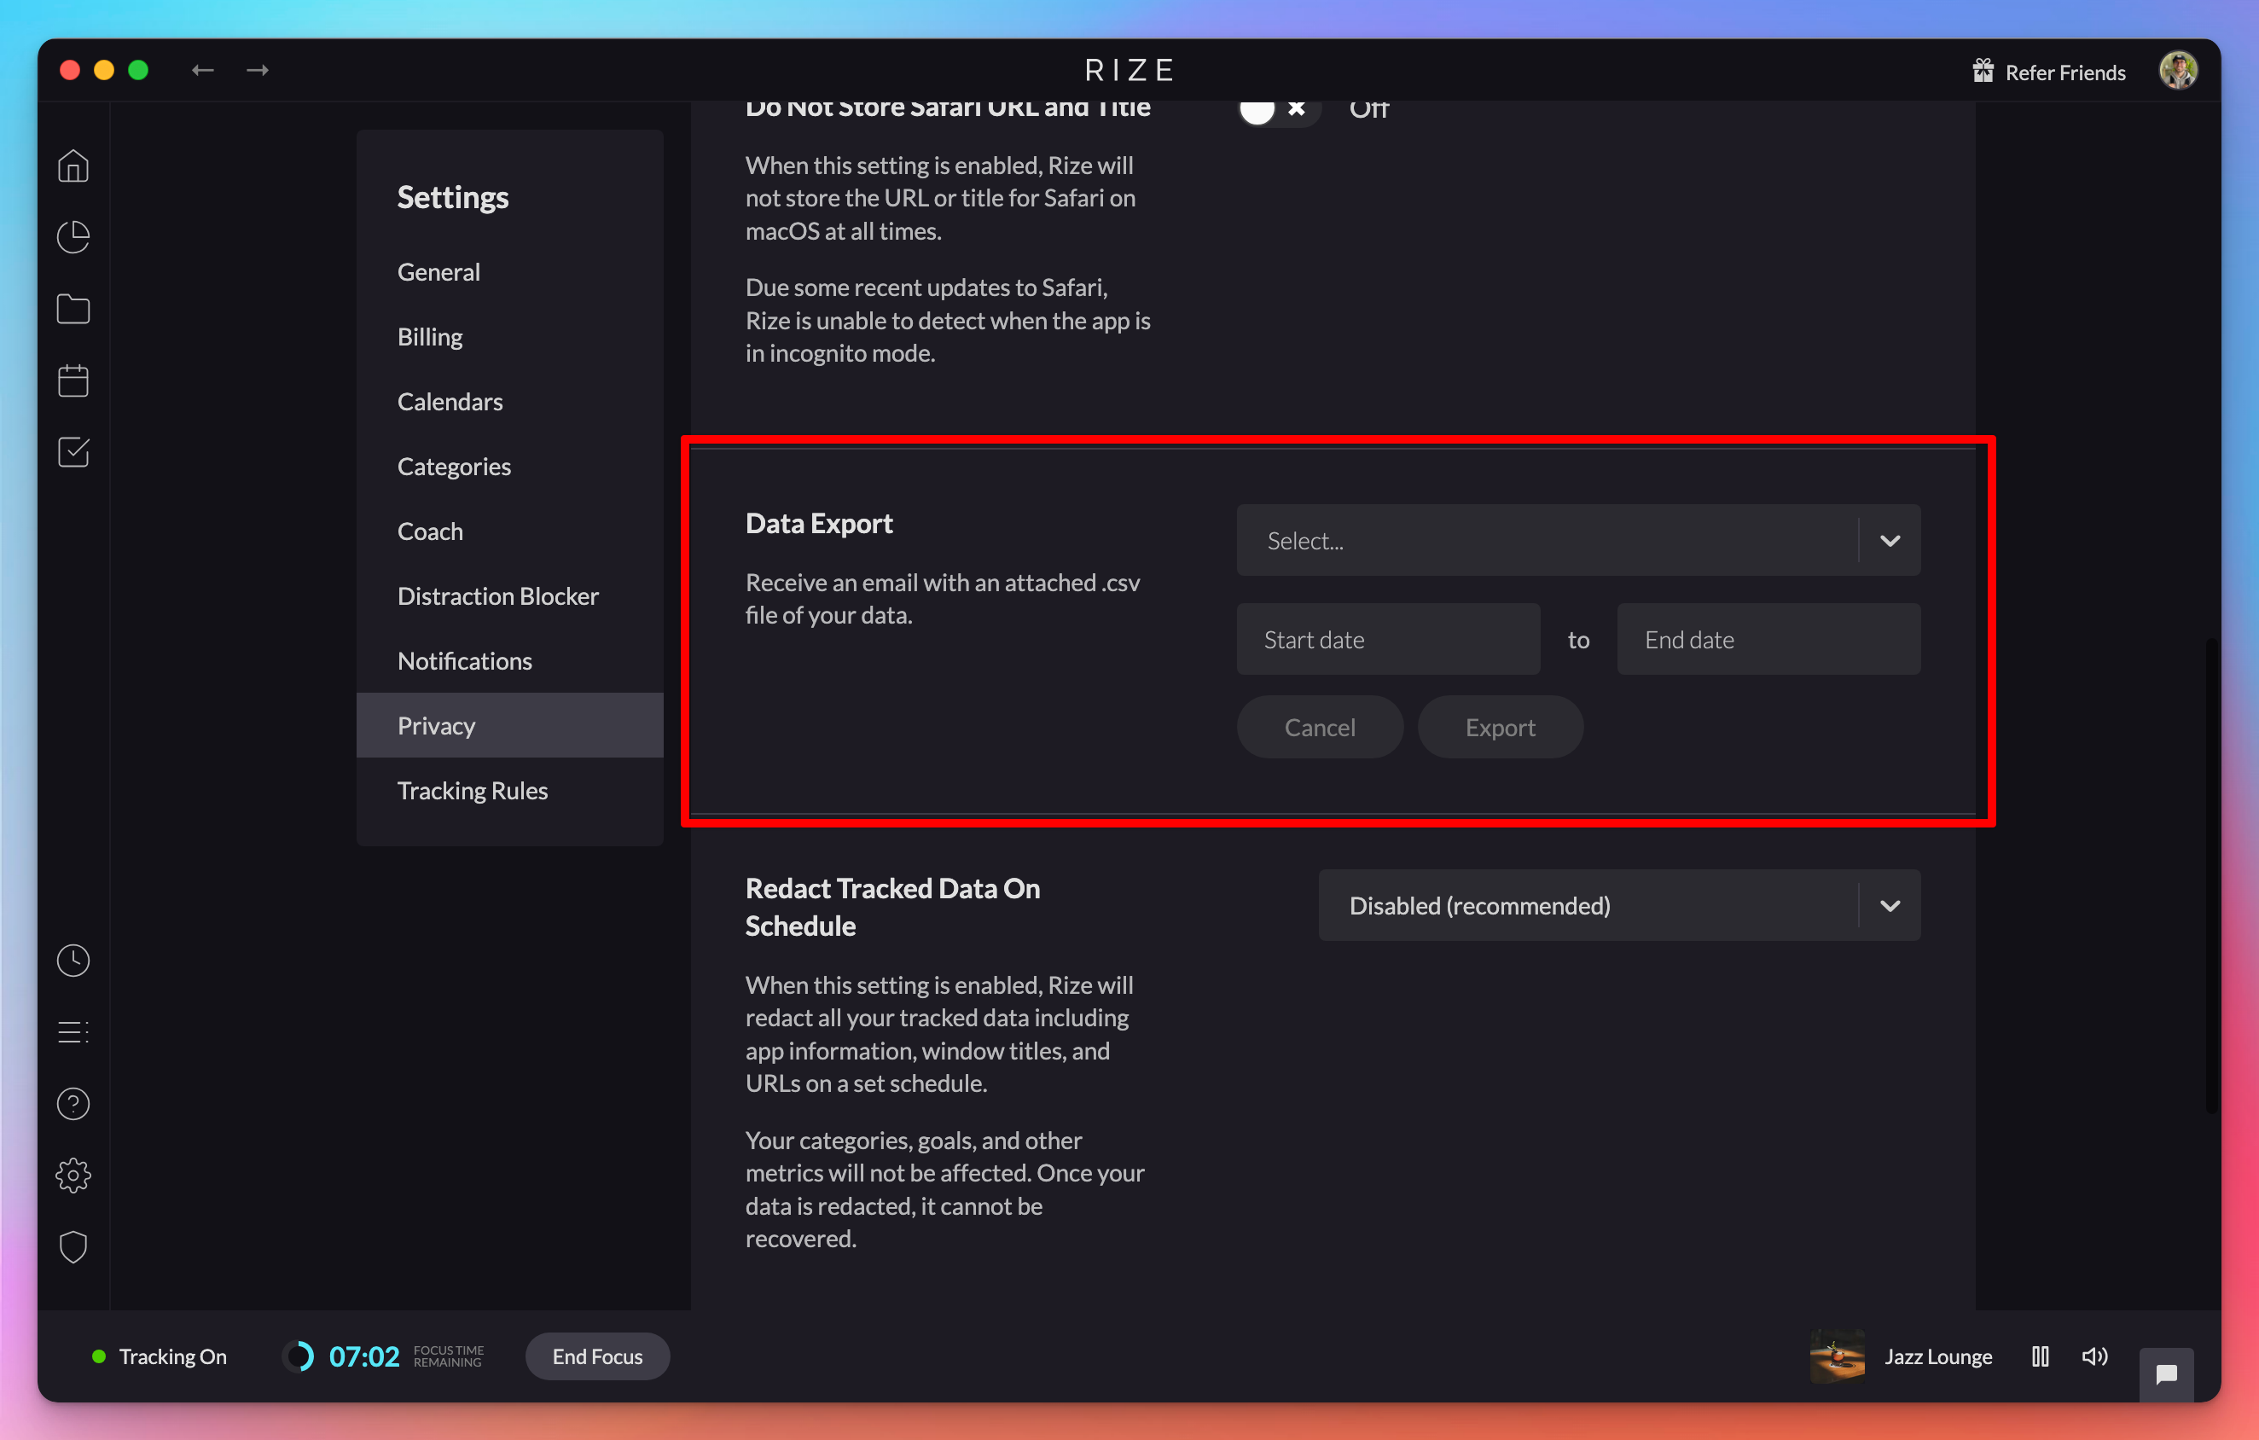This screenshot has height=1440, width=2259.
Task: Click the vertical scrollbar of settings content
Action: 2211,875
